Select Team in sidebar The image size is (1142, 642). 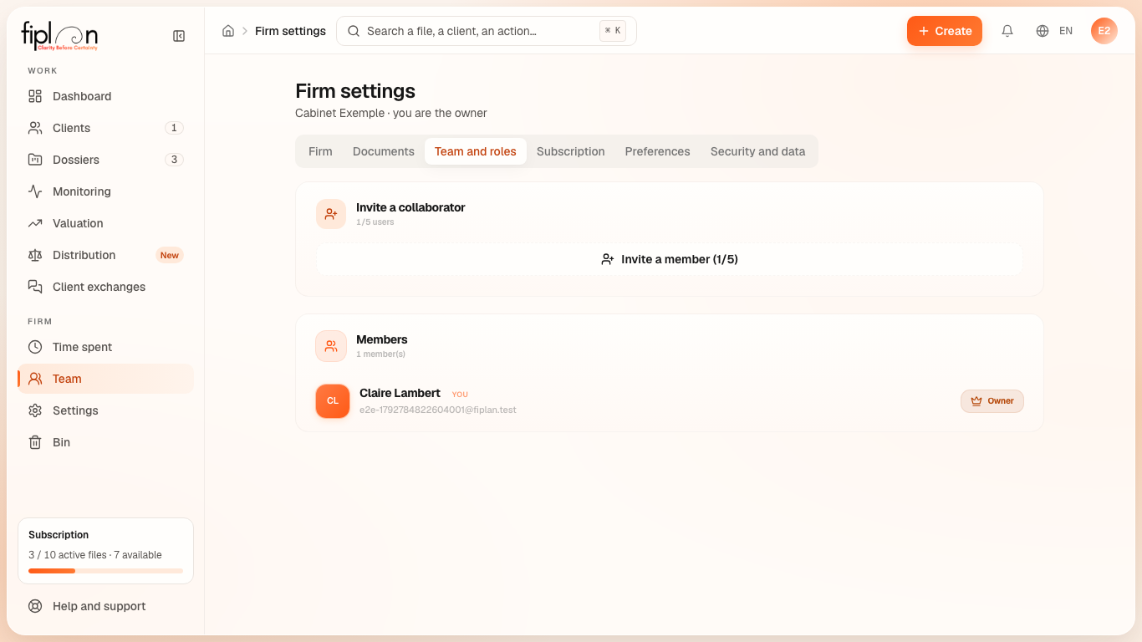(x=105, y=379)
